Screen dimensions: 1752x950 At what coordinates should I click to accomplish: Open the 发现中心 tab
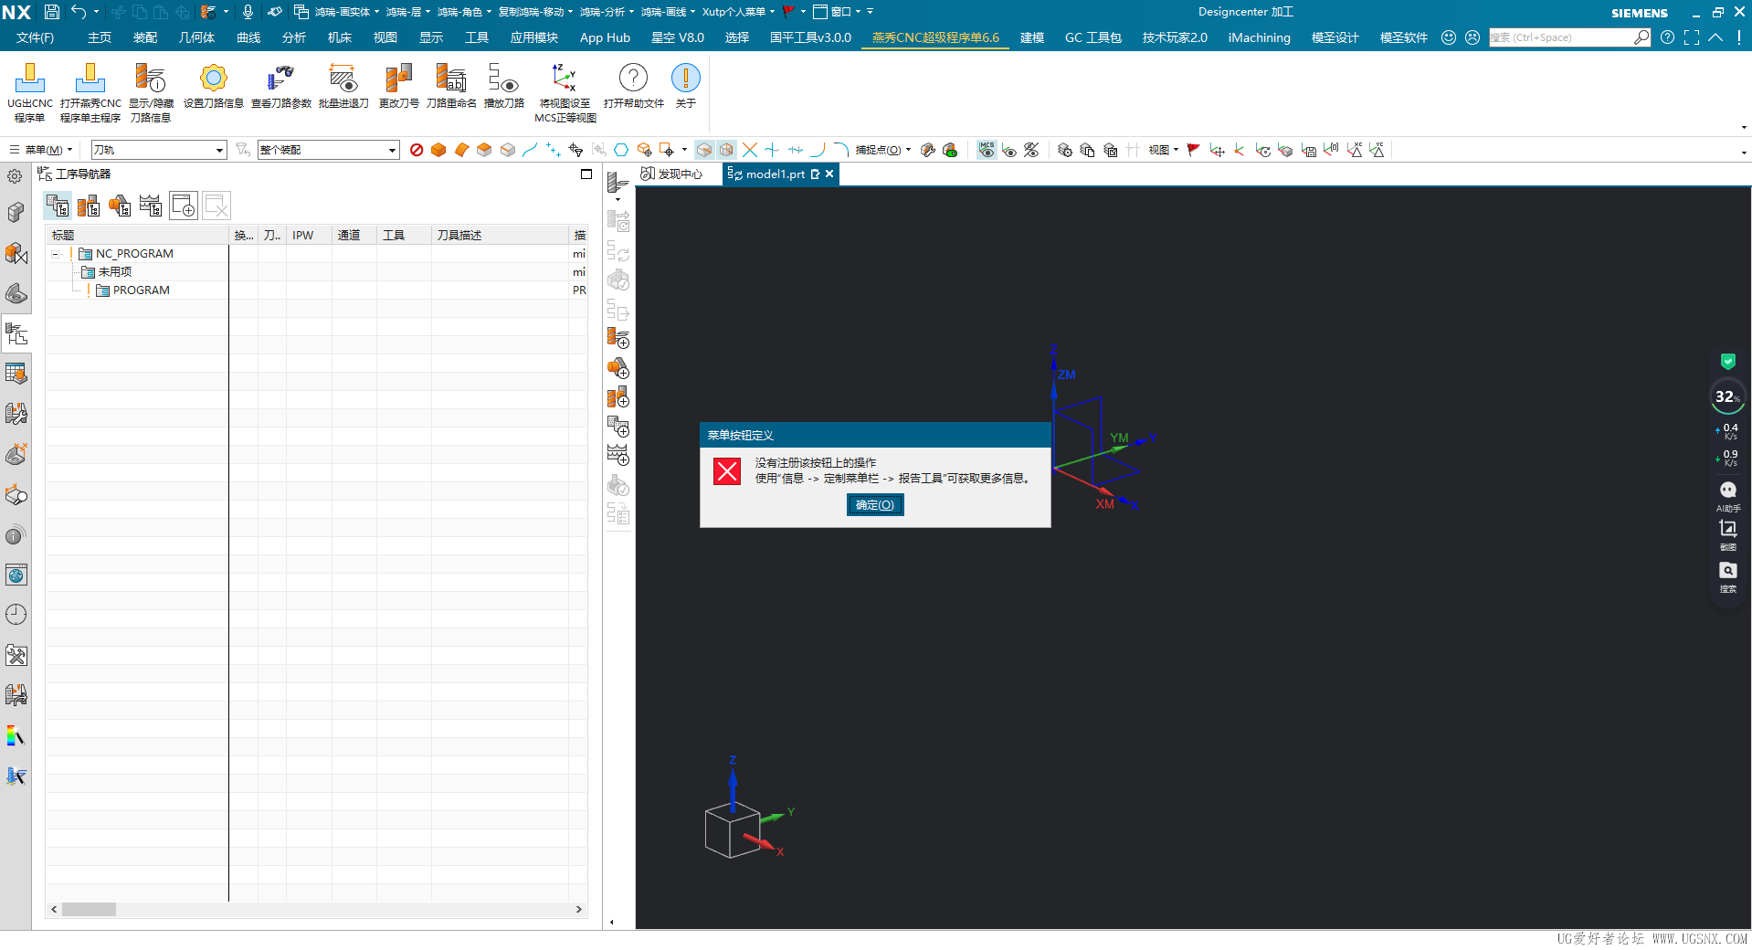coord(672,174)
